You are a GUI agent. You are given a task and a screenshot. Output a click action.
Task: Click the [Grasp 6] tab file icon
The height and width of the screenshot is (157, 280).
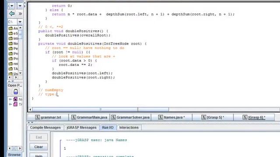click(245, 117)
